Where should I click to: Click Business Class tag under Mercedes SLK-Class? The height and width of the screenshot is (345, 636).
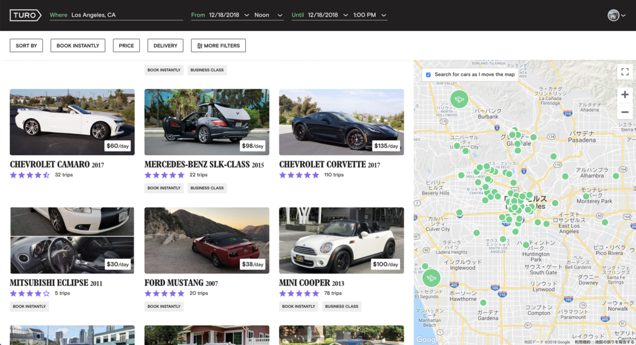(x=207, y=188)
